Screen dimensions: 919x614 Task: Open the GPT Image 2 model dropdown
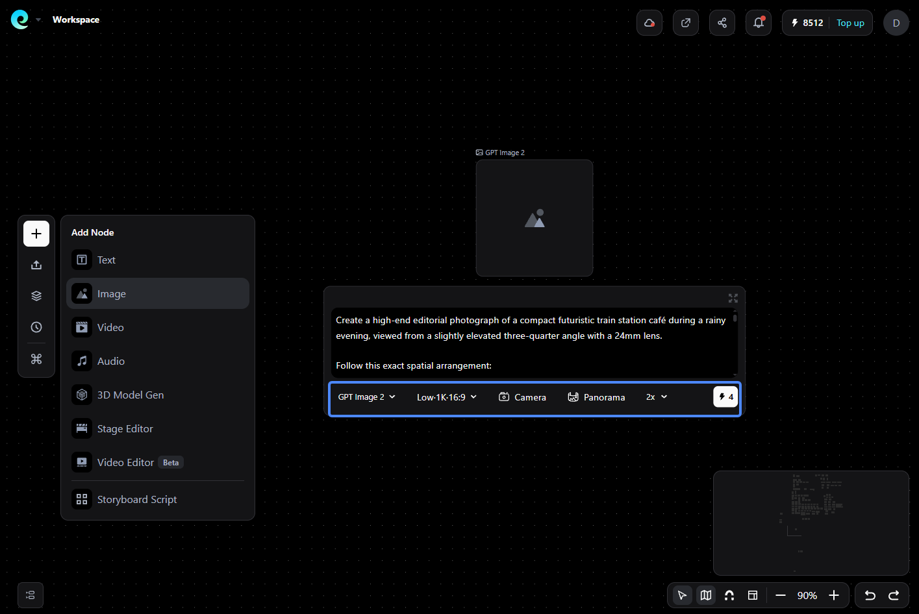tap(367, 397)
